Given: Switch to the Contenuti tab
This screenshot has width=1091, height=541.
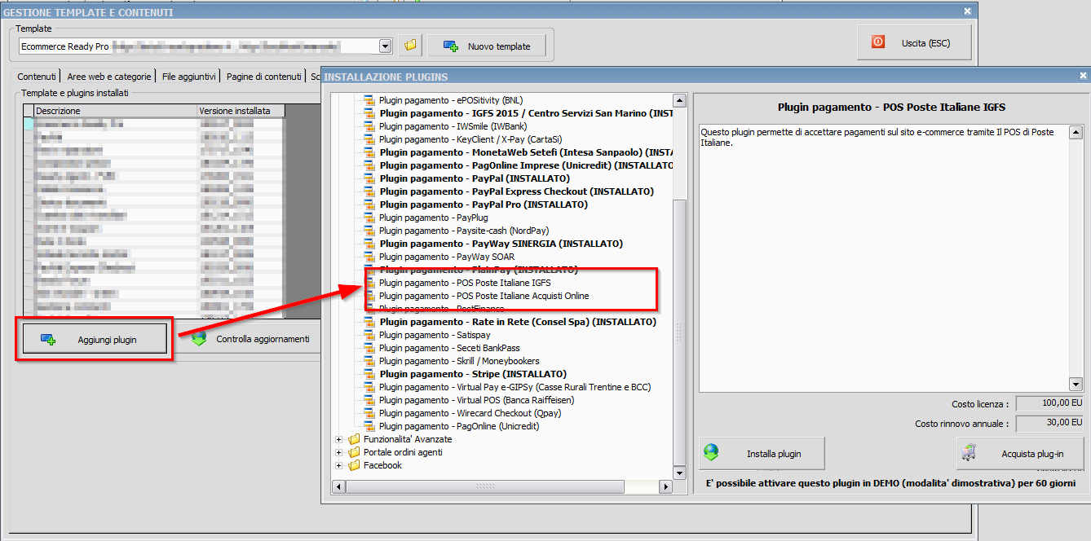Looking at the screenshot, I should tap(37, 77).
